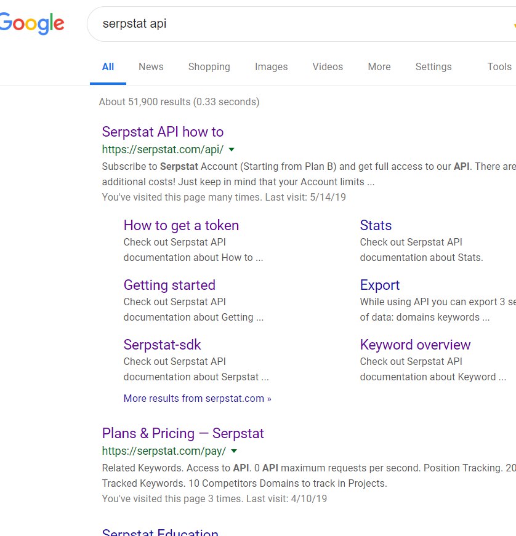Image resolution: width=516 pixels, height=536 pixels.
Task: Click the search box containing 'serpstat api'
Action: click(301, 24)
